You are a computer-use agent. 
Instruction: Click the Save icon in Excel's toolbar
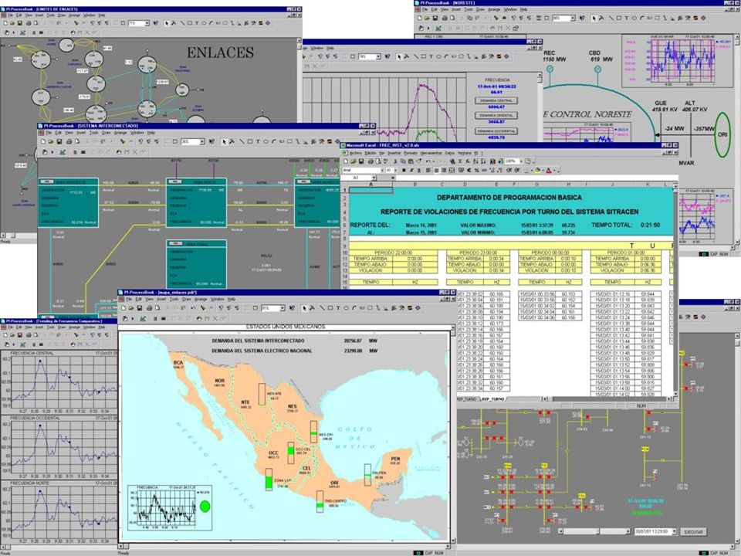click(x=361, y=161)
